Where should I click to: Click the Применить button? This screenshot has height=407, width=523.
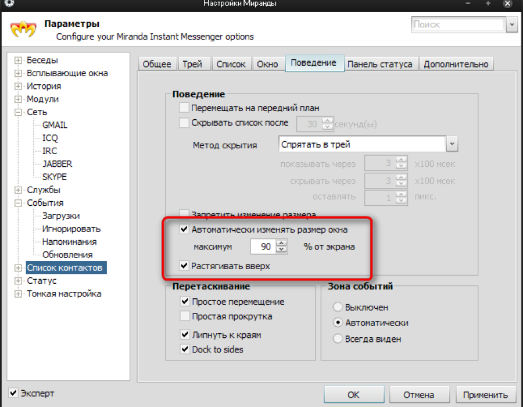[x=485, y=395]
